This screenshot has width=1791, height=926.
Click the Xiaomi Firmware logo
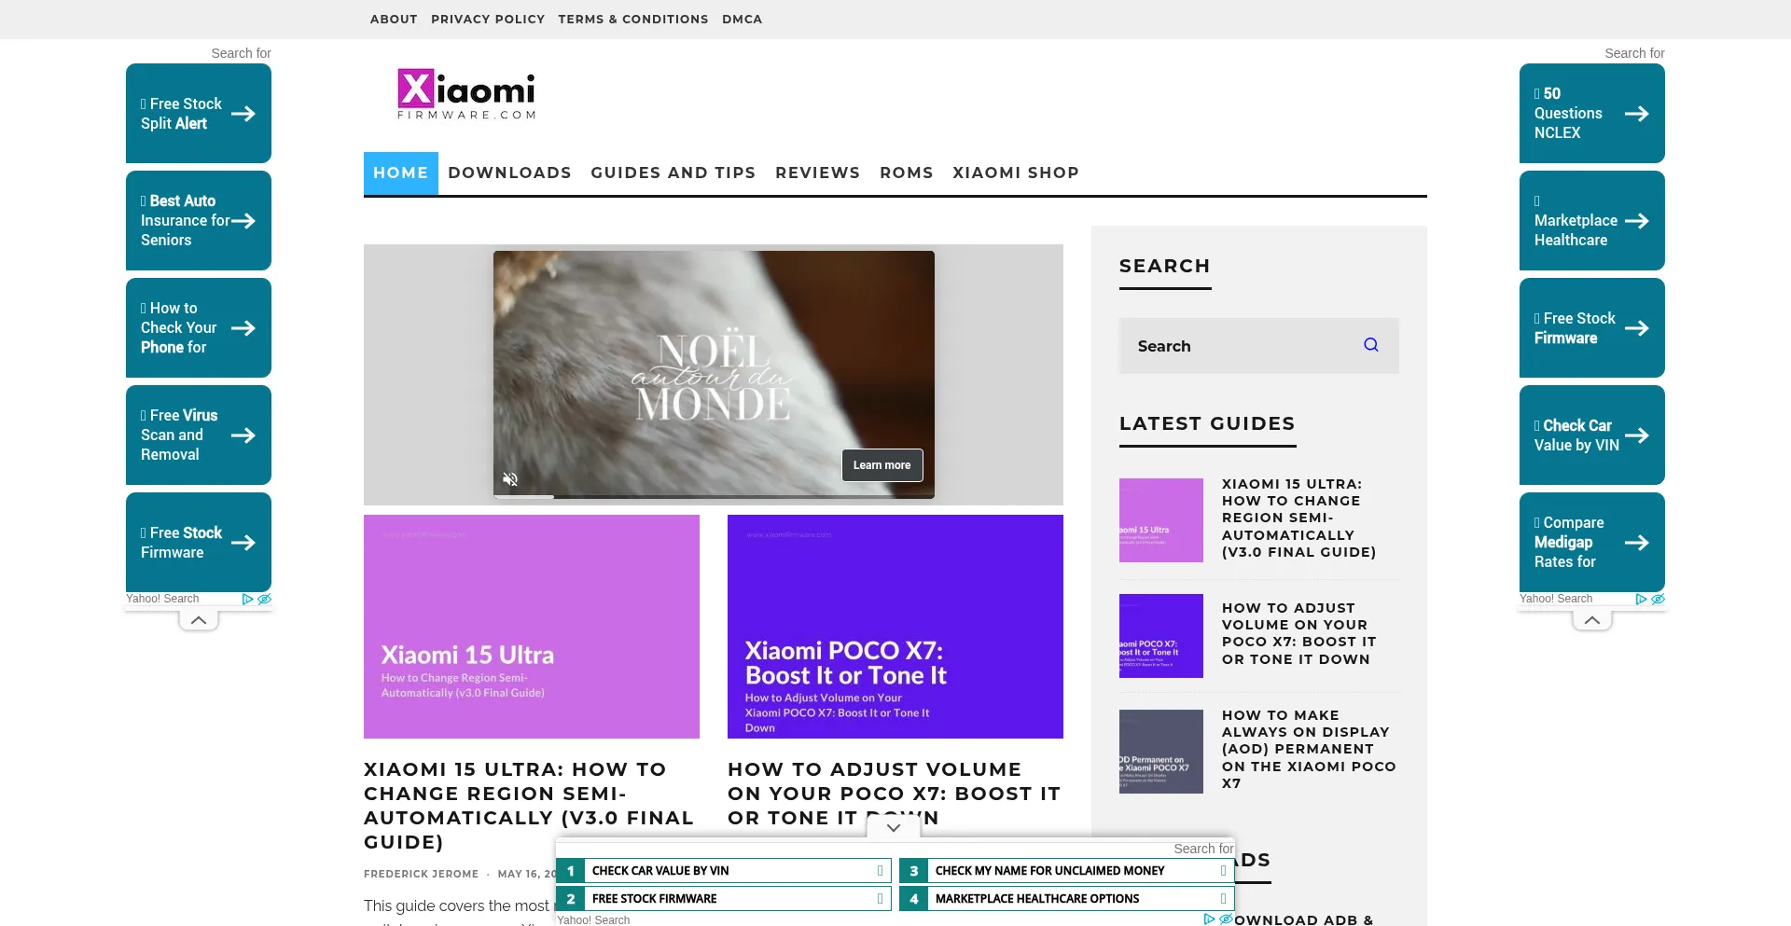[466, 94]
